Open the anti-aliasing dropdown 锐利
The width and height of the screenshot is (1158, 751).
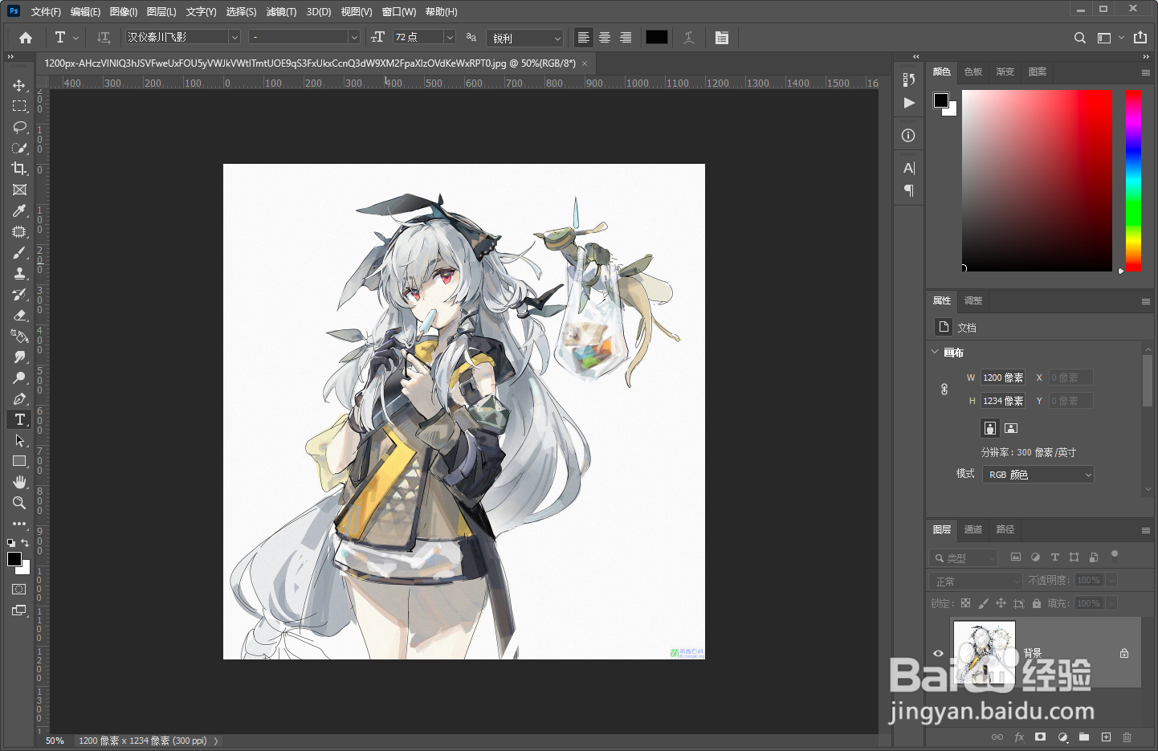[x=527, y=38]
